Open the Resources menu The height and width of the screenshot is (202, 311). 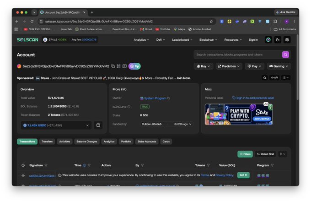click(233, 40)
